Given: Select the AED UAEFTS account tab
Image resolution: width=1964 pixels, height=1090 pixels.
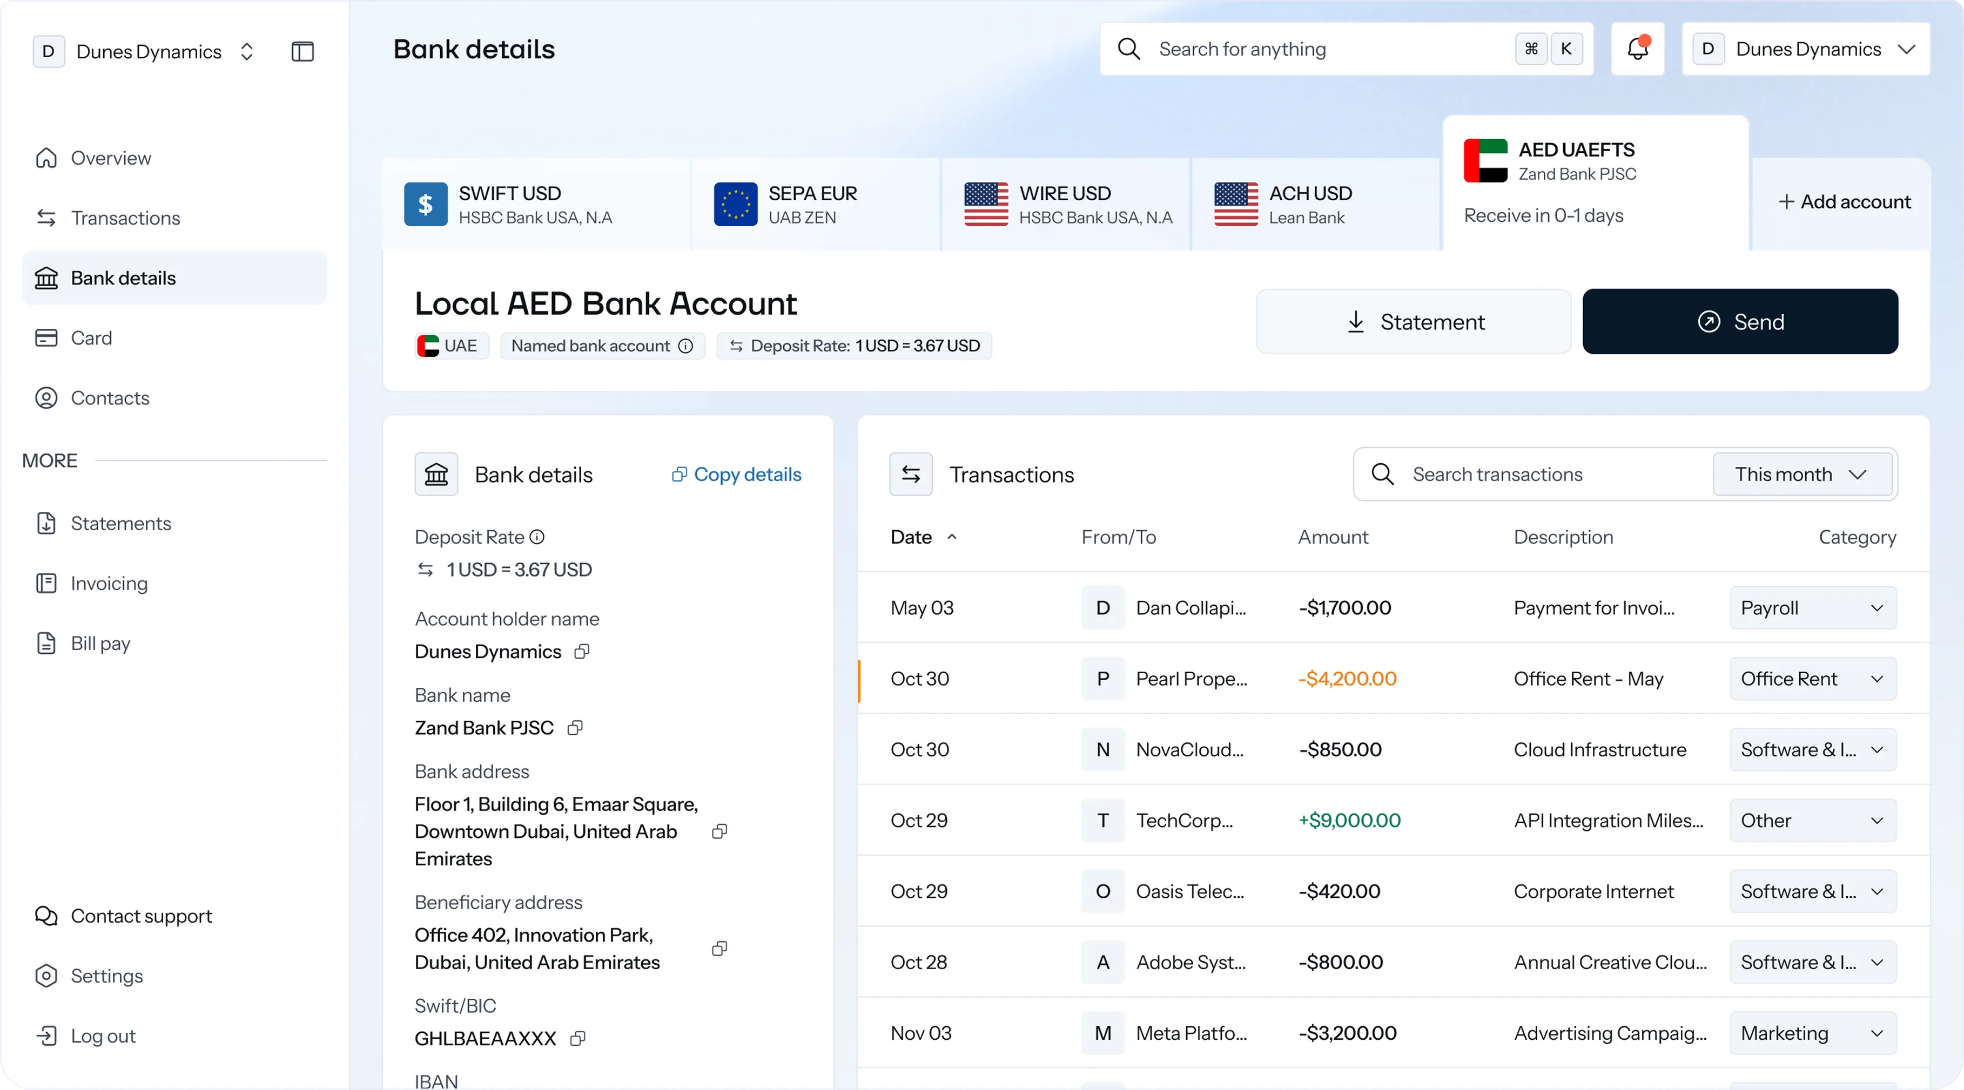Looking at the screenshot, I should pyautogui.click(x=1595, y=183).
